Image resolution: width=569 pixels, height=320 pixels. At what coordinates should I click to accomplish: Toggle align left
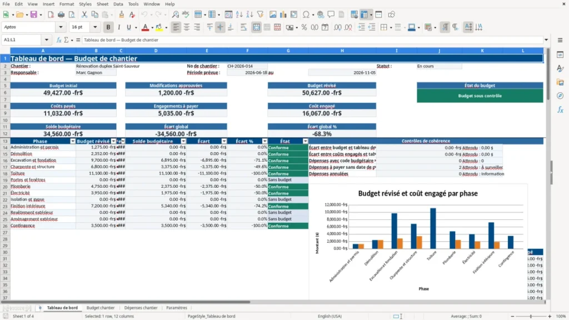(x=176, y=27)
